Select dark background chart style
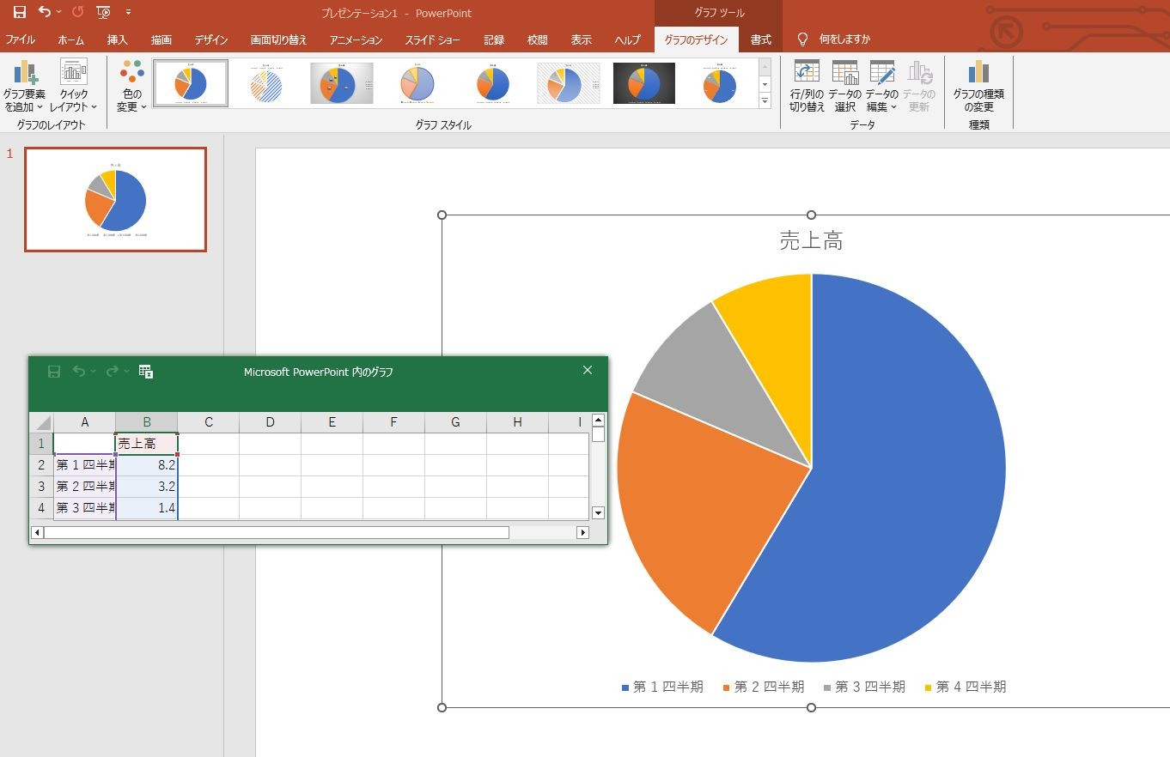Viewport: 1170px width, 757px height. coord(644,82)
